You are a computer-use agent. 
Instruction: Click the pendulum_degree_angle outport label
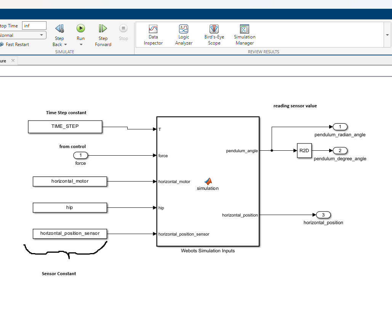coord(340,159)
